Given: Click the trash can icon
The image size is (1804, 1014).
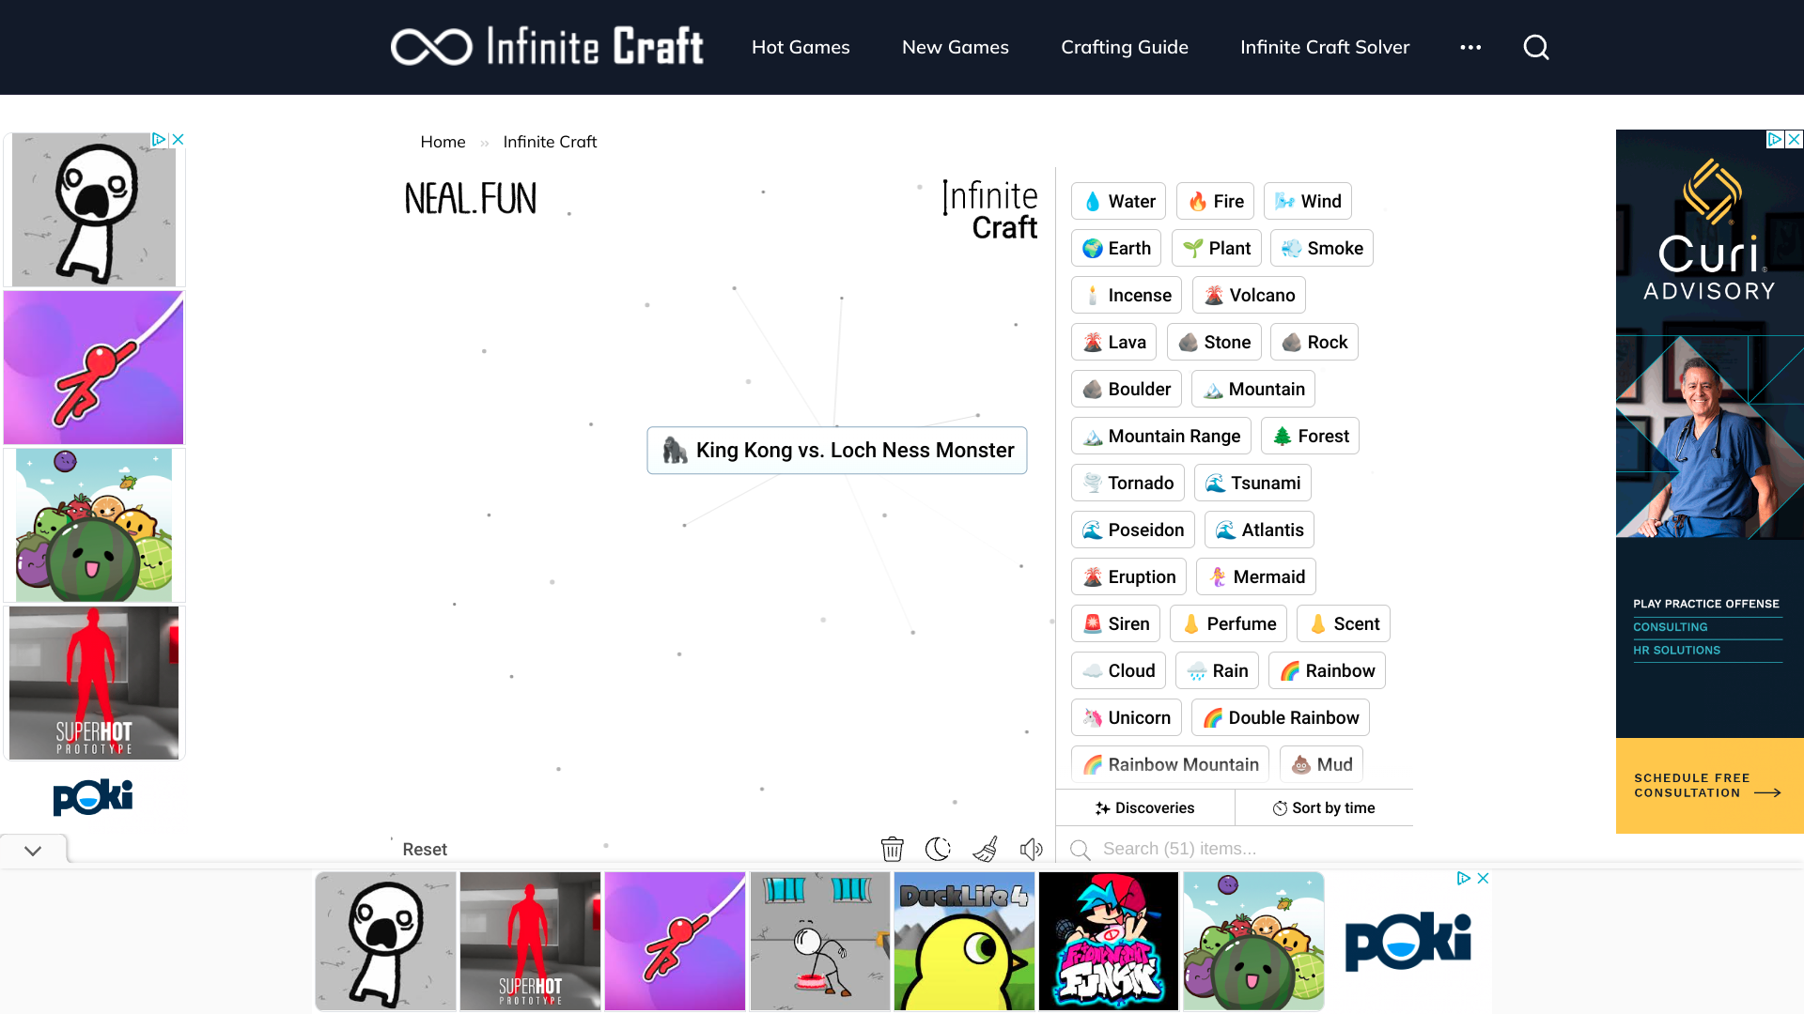Looking at the screenshot, I should (893, 849).
